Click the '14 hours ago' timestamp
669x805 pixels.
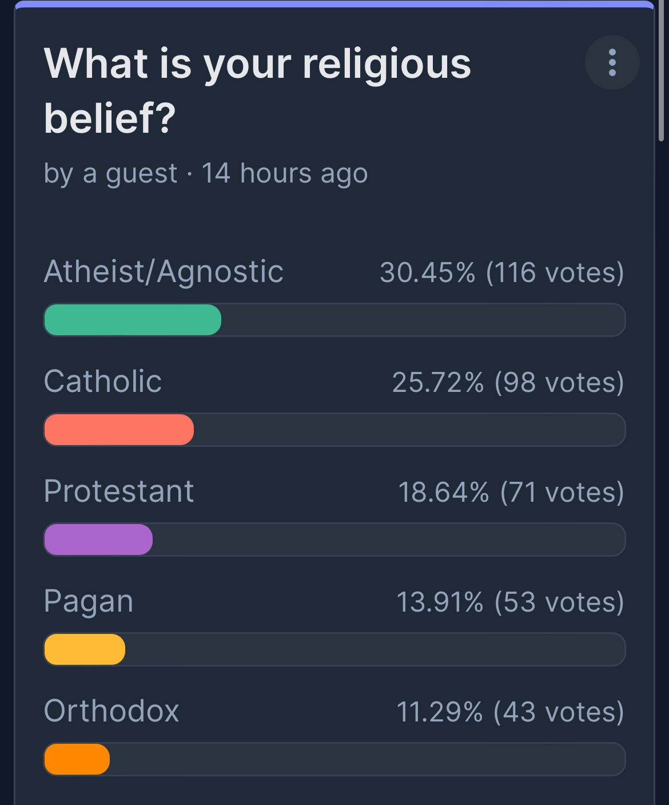285,173
